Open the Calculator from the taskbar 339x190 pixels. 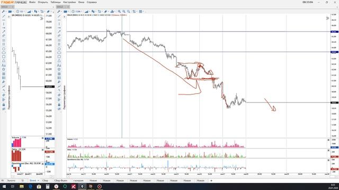point(48,186)
